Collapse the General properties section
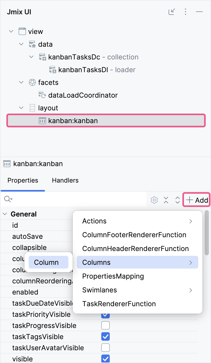211x363 pixels. pyautogui.click(x=4, y=214)
